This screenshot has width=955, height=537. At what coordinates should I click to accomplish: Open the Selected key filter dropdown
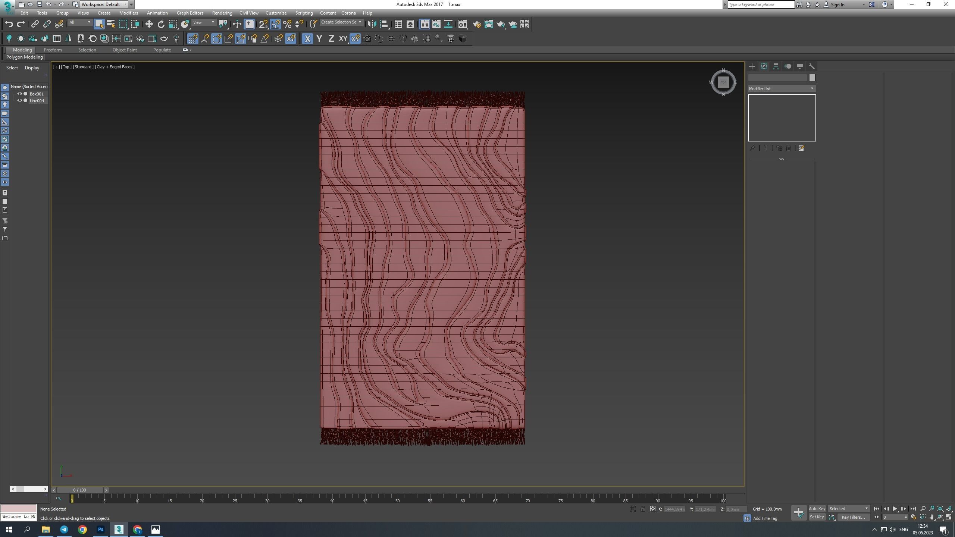coord(849,509)
